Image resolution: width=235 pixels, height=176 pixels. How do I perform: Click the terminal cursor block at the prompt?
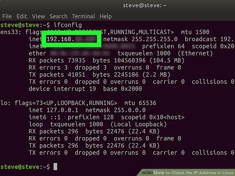55,167
